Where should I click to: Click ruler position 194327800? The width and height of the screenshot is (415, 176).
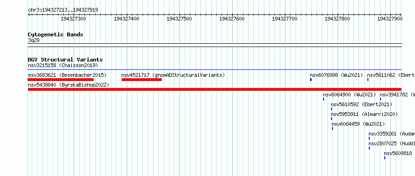[337, 19]
